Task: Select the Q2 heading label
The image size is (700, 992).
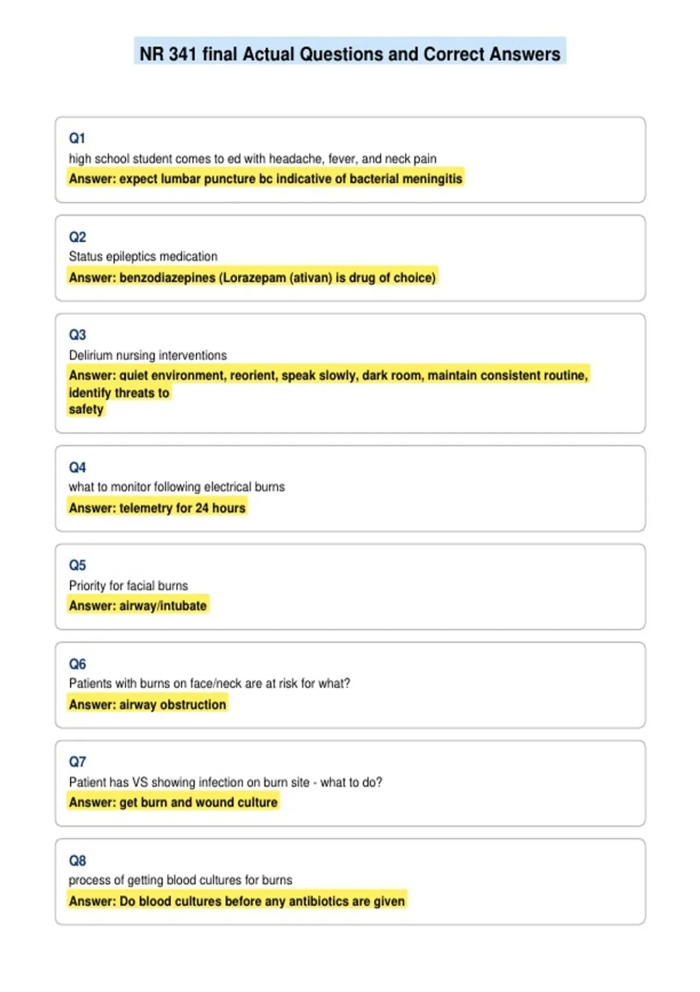Action: coord(77,237)
